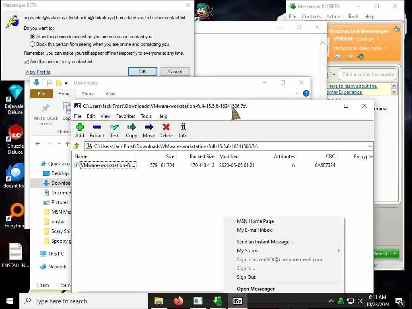Go up one folder level in 7-Zip

pyautogui.click(x=76, y=146)
